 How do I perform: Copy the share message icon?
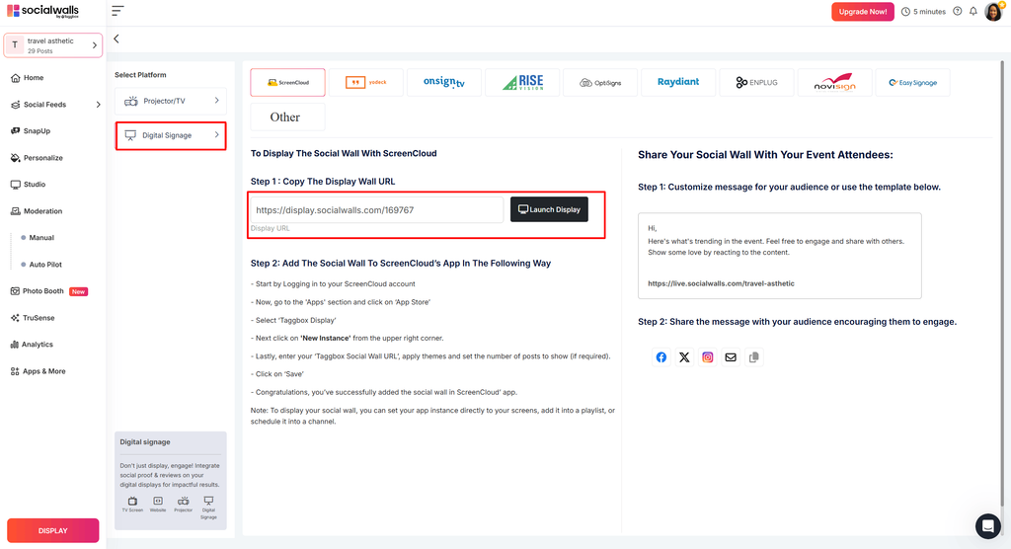753,356
